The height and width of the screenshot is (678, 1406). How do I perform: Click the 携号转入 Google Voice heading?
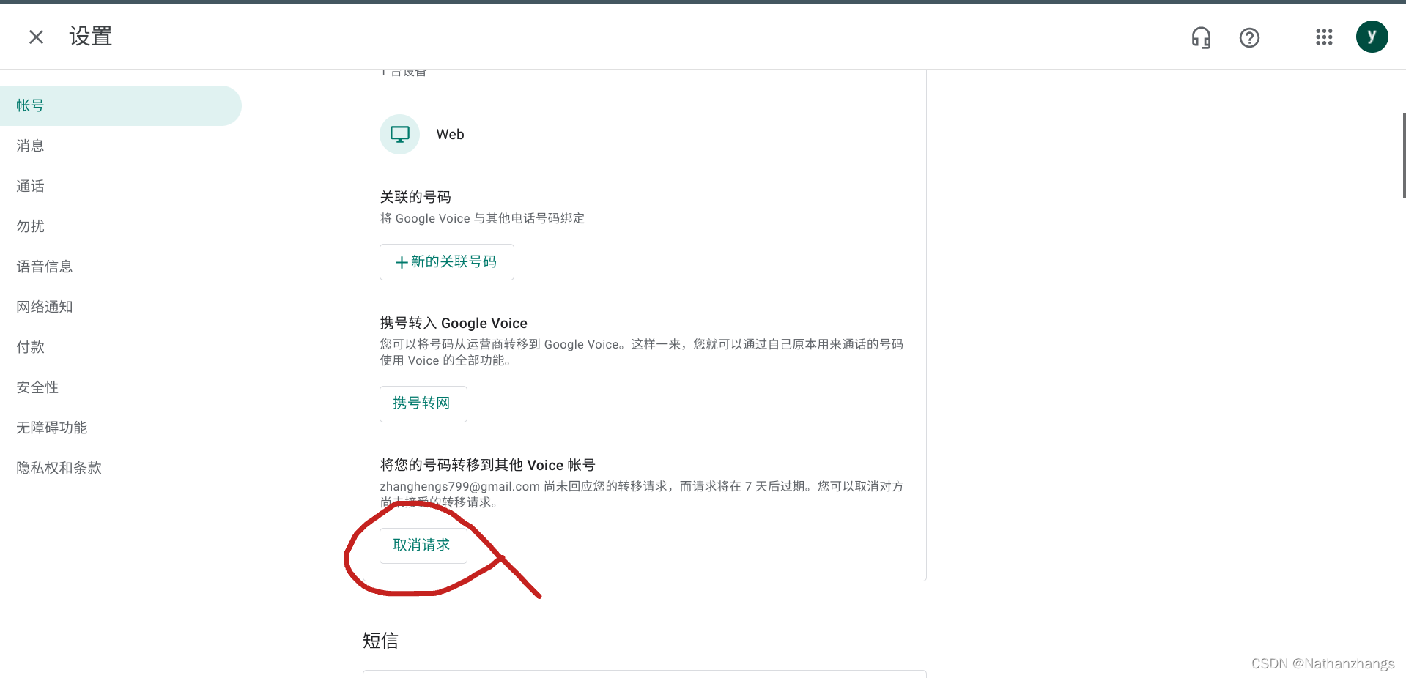[x=454, y=323]
